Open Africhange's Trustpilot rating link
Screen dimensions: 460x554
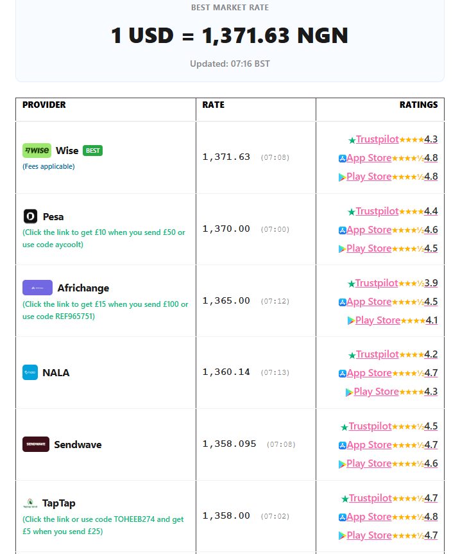pyautogui.click(x=377, y=283)
